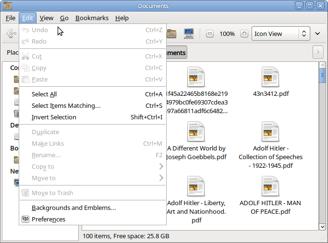The height and width of the screenshot is (243, 328).
Task: Expand the toolbar overflow chevron
Action: (317, 34)
